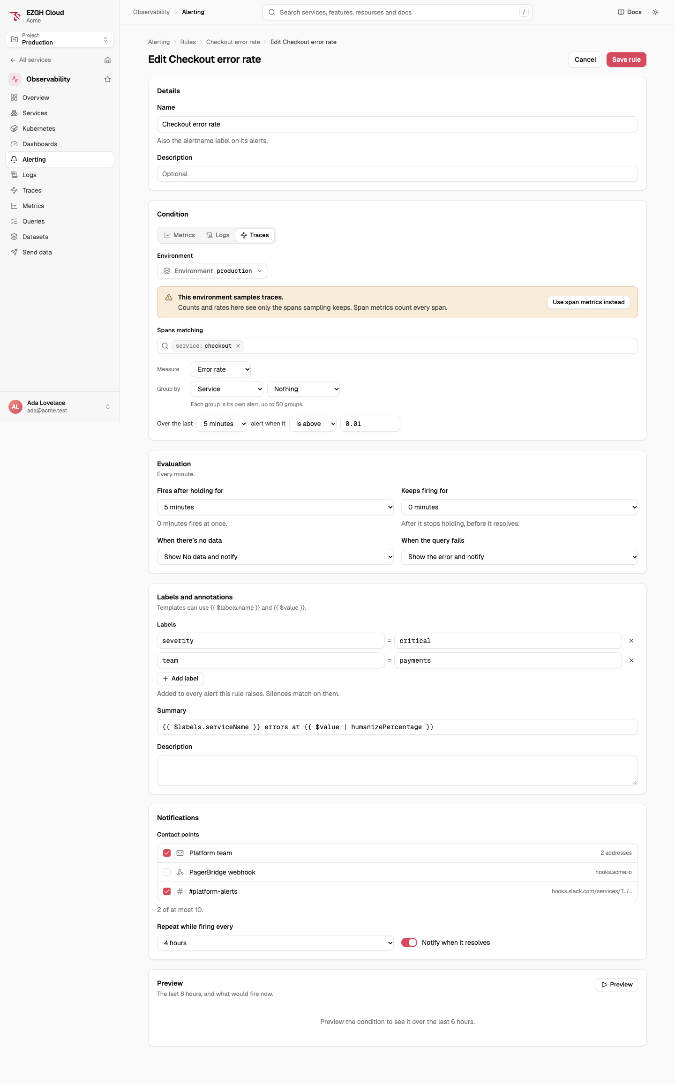The height and width of the screenshot is (1084, 675).
Task: Click the home icon beside All services
Action: 107,60
